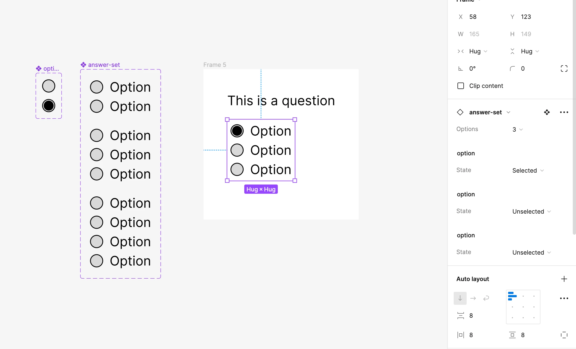Enable the Clip content checkbox
This screenshot has height=349, width=576.
[461, 86]
